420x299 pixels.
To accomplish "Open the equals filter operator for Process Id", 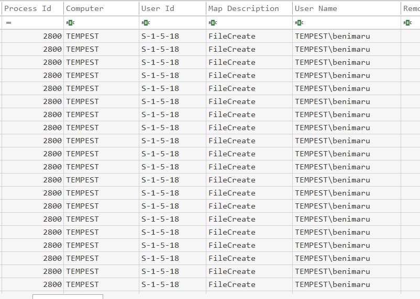I will click(8, 22).
